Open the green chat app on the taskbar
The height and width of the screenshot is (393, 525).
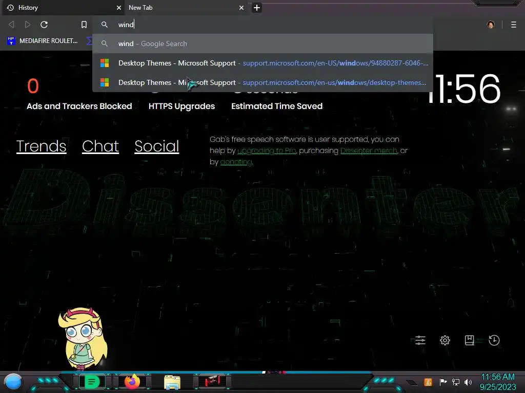click(x=92, y=382)
